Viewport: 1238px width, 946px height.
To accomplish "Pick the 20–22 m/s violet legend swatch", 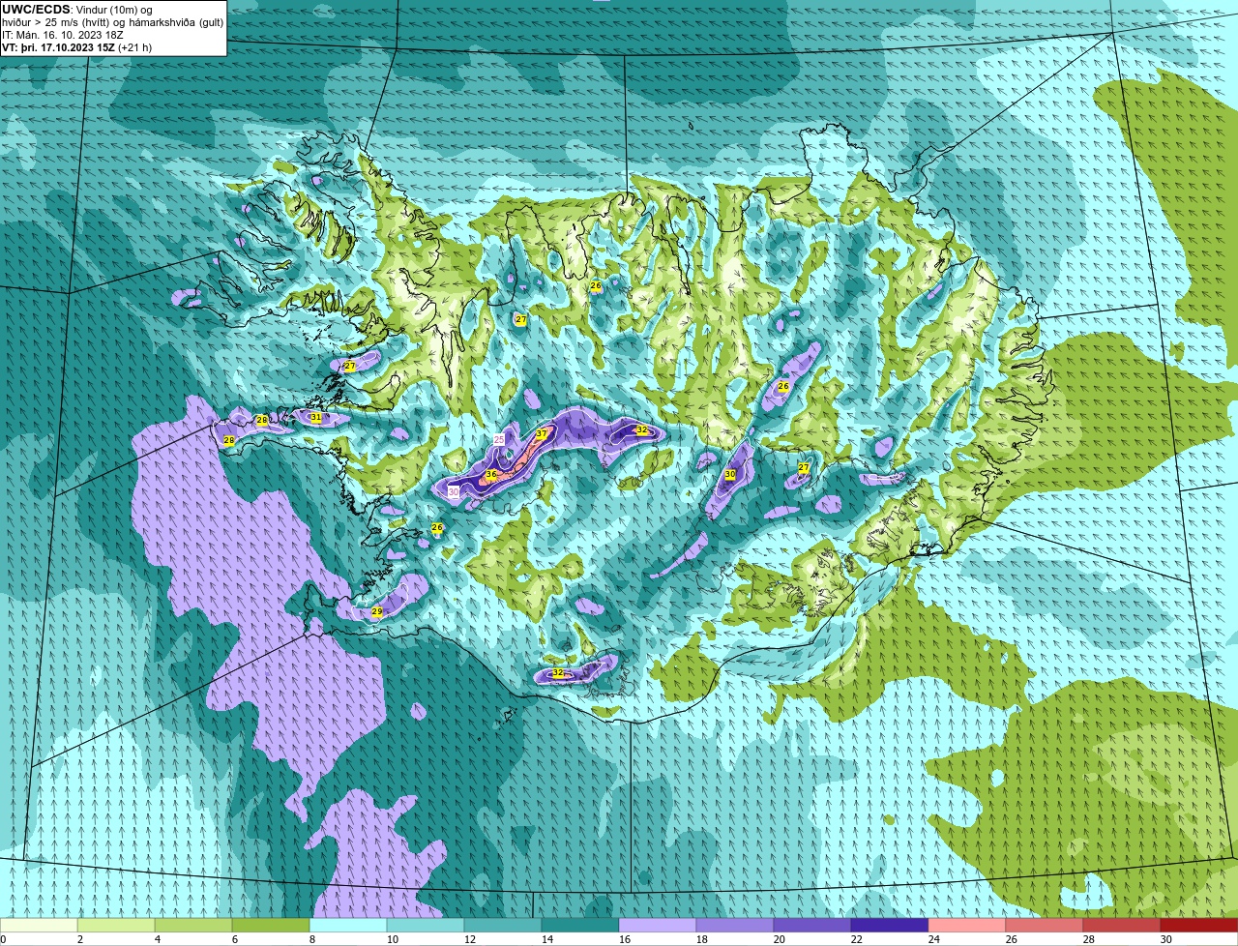I will coord(812,926).
